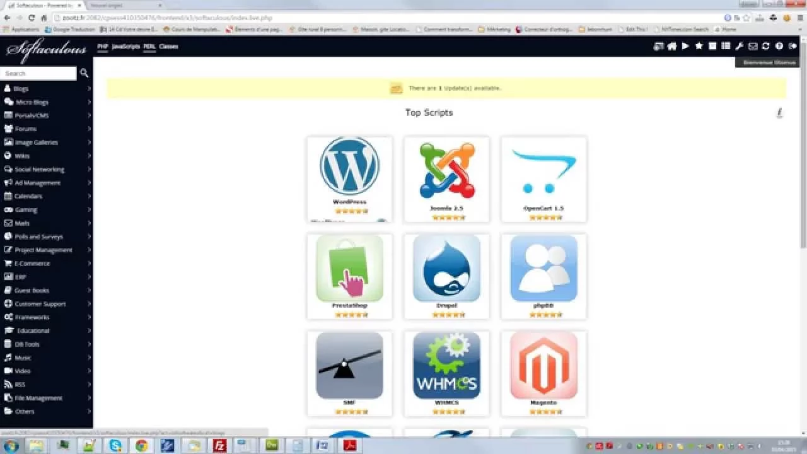Expand the Blogs category
Viewport: 807px width, 454px height.
point(47,88)
